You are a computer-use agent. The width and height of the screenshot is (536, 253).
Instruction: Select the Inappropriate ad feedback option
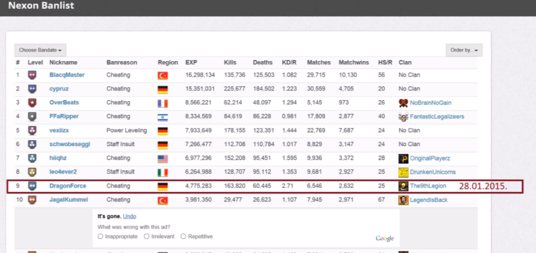pyautogui.click(x=100, y=236)
